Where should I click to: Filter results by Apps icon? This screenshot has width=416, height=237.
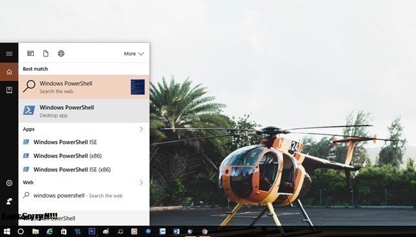tap(31, 53)
